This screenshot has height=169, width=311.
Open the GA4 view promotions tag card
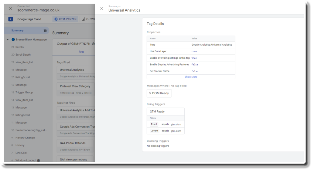(75, 159)
